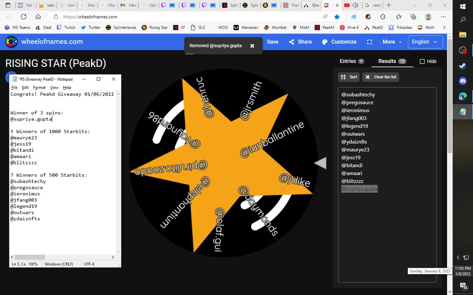
Task: Click the blue favorites star in address bar
Action: coord(337,17)
